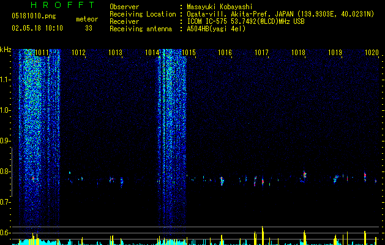
Task: Click the Observer name Masayuki Kobayashi
Action: pos(219,7)
